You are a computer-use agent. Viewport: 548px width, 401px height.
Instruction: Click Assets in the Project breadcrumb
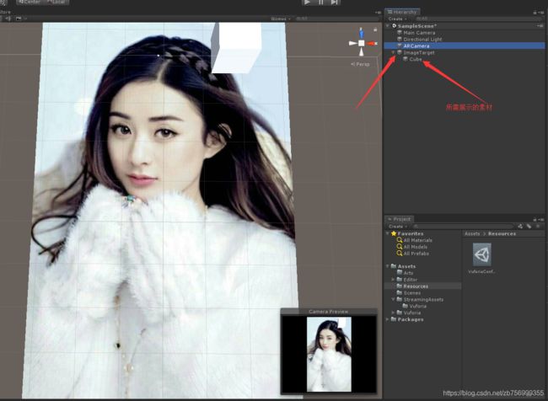point(472,233)
